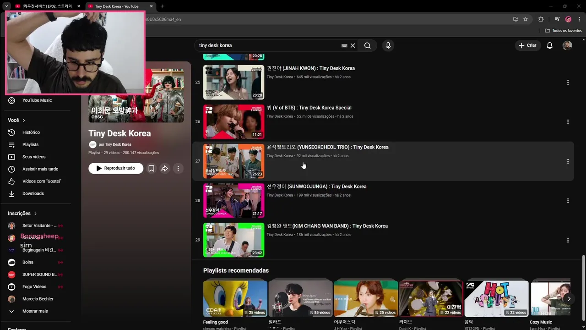Screen dimensions: 586x330
Task: Open playlist more options menu
Action: tap(178, 168)
